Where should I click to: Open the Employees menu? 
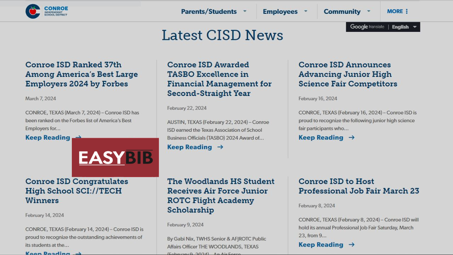coord(280,11)
